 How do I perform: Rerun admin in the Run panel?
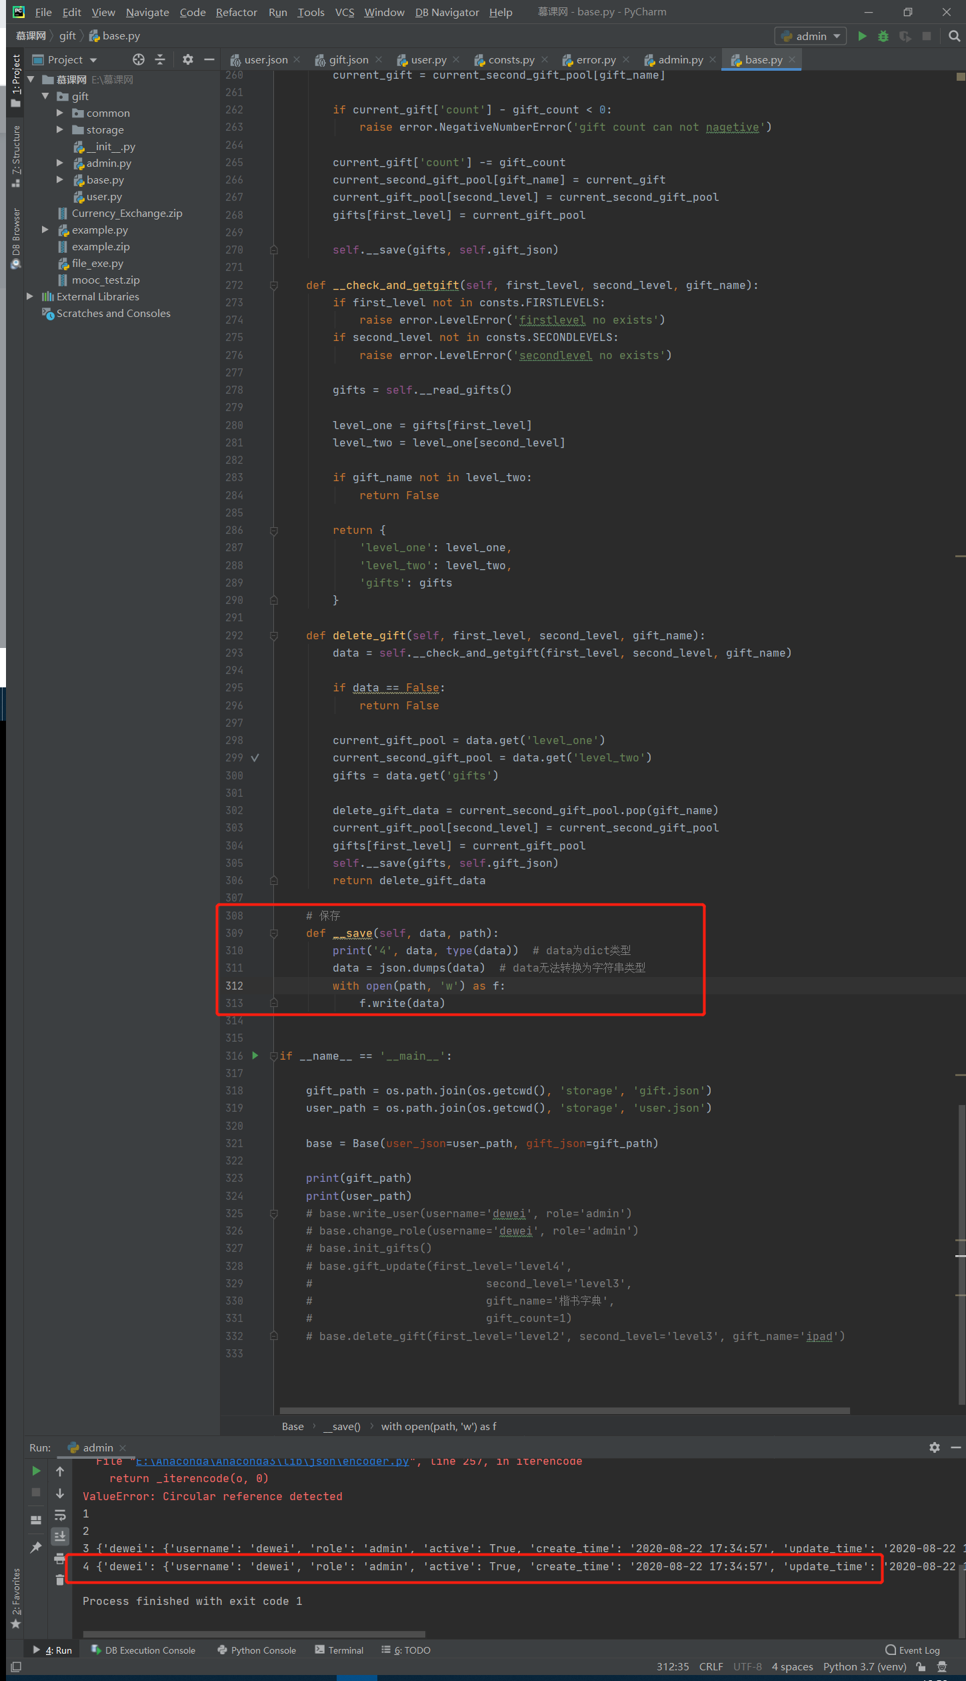(x=36, y=1471)
